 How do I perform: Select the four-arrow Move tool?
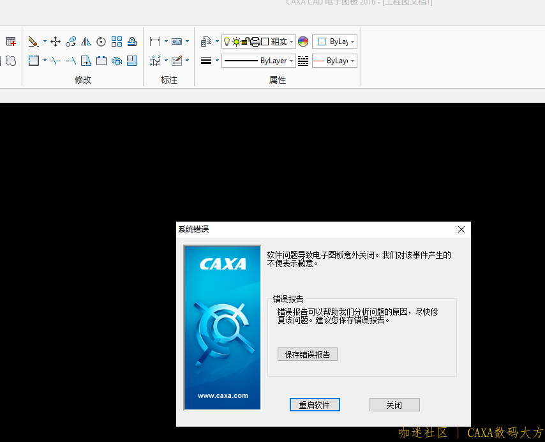(x=56, y=42)
